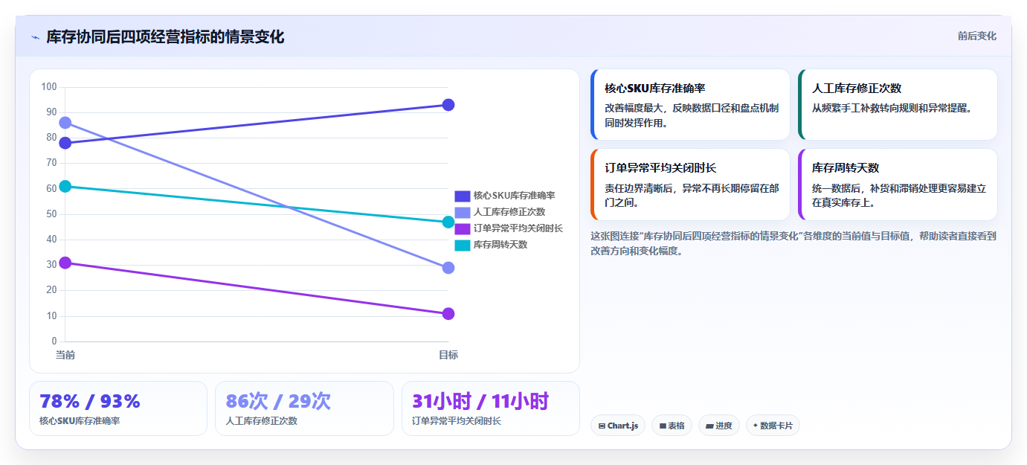Click the 当前 x-axis label
Viewport: 1027px width, 465px height.
[x=65, y=355]
